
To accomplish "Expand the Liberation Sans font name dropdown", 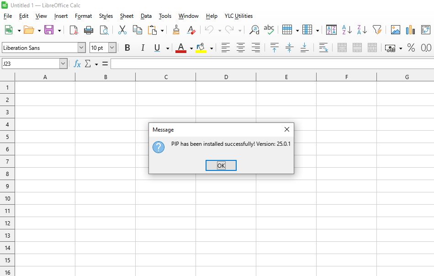I will click(81, 48).
